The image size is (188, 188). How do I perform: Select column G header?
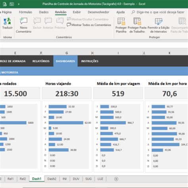click(x=67, y=53)
